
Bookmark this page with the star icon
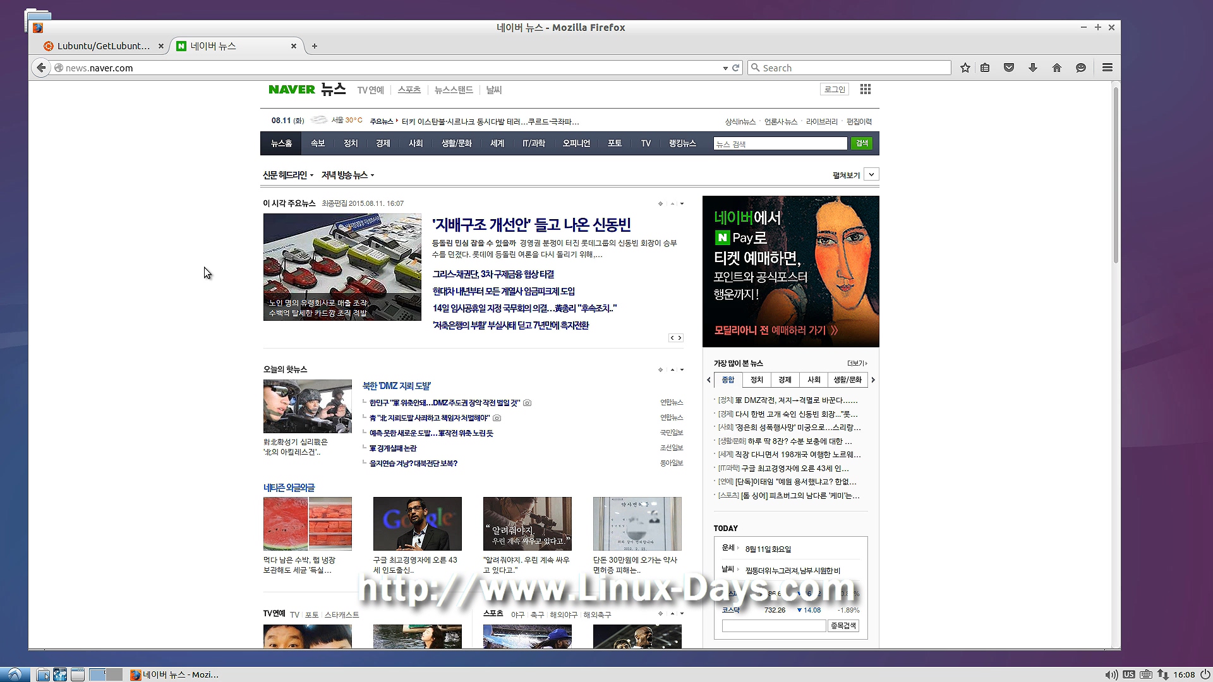click(x=965, y=68)
